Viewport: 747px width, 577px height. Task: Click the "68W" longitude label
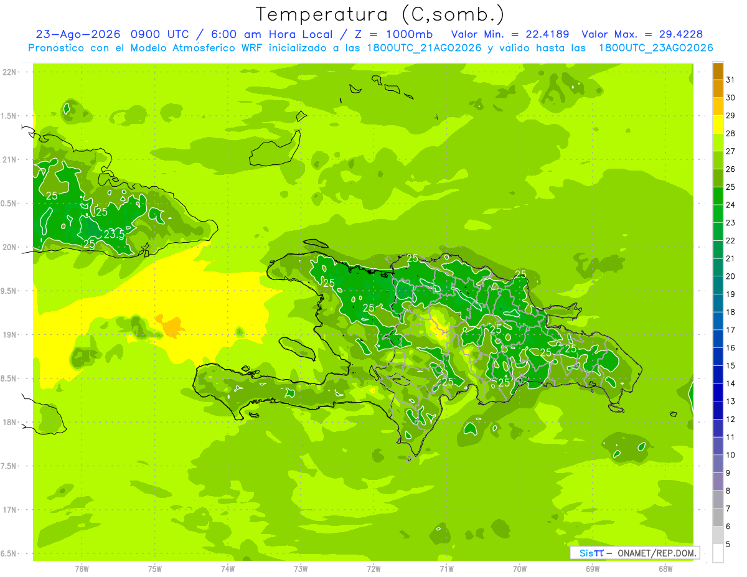pos(665,568)
